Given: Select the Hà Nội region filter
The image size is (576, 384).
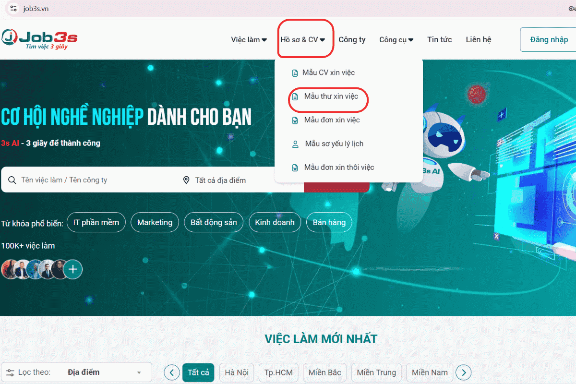Looking at the screenshot, I should pos(236,372).
